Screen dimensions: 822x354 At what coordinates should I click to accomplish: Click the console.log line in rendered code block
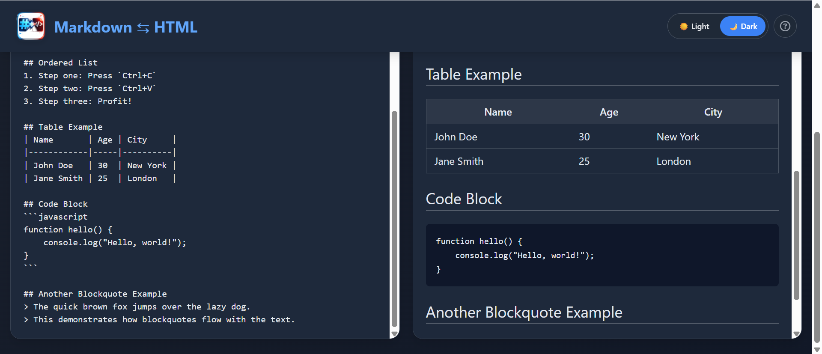[x=524, y=255]
